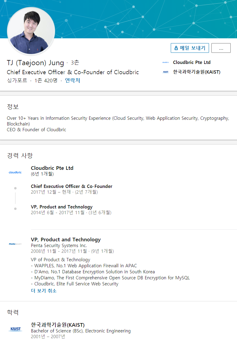
Task: Click the ... overflow options button
Action: pyautogui.click(x=221, y=48)
